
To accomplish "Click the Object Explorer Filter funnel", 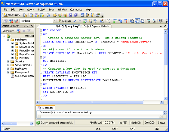I will coord(29,31).
